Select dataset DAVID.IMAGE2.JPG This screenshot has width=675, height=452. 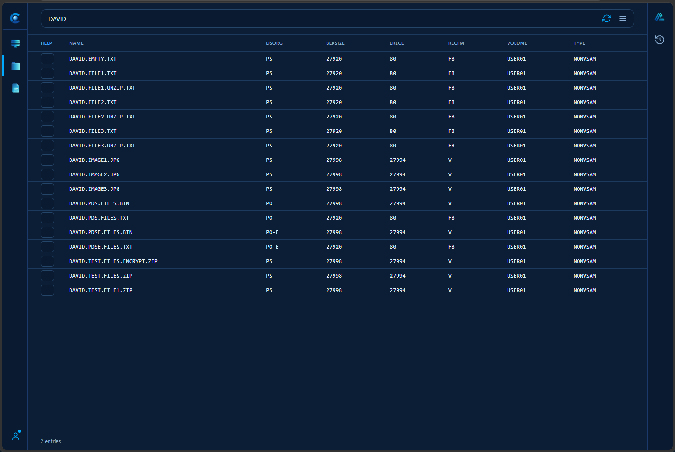coord(94,174)
